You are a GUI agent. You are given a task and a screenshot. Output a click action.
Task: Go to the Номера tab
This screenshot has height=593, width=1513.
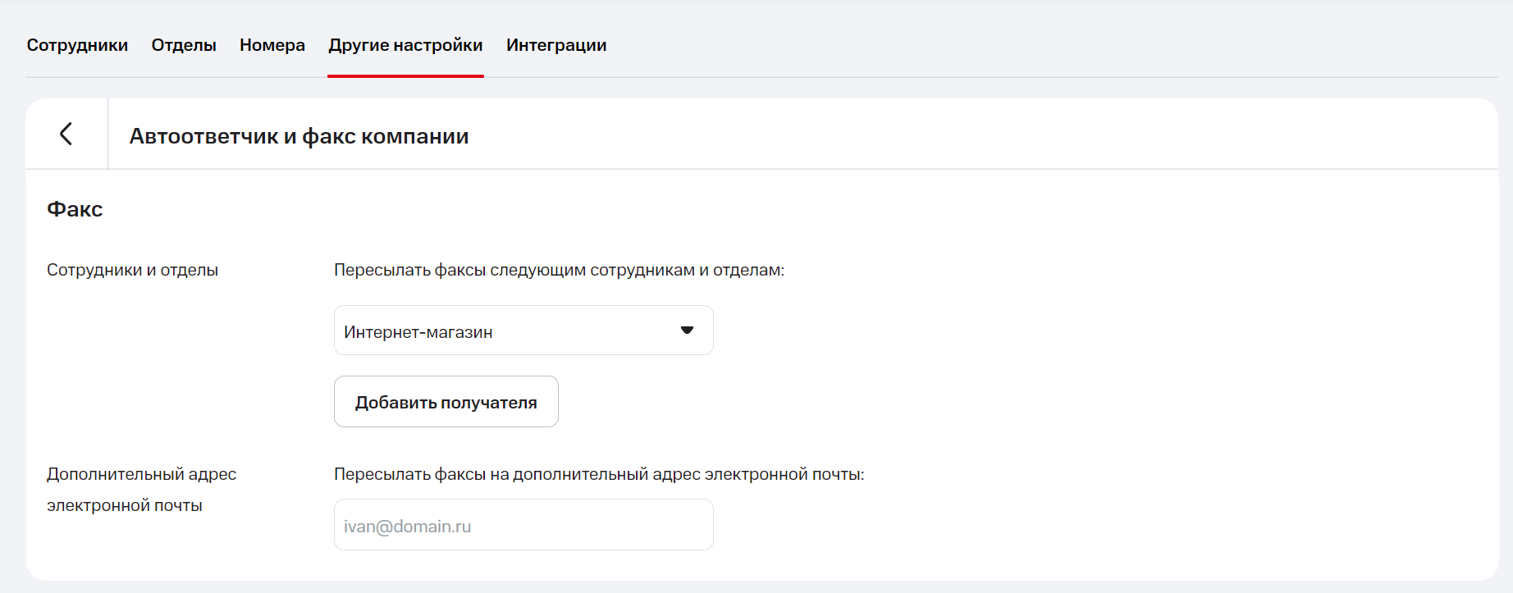[x=272, y=45]
